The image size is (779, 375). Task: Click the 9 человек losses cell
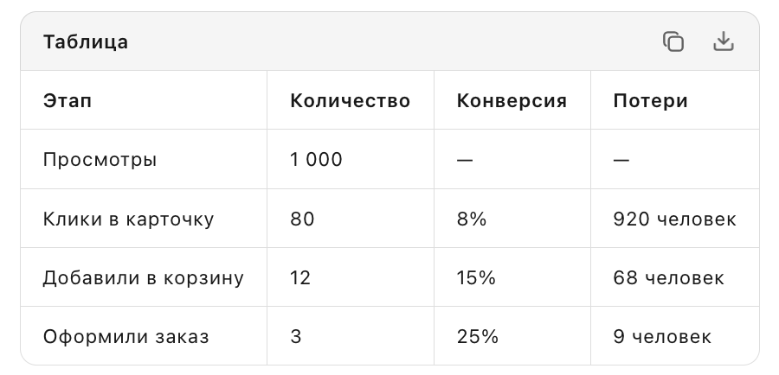(x=662, y=337)
